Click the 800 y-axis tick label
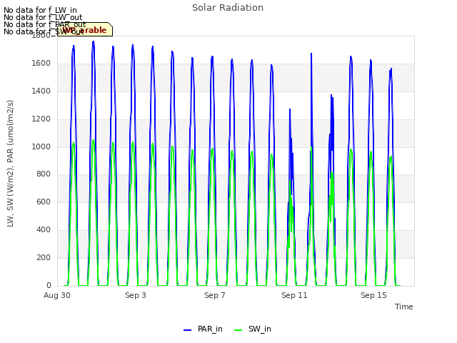The image size is (457, 343). click(44, 174)
